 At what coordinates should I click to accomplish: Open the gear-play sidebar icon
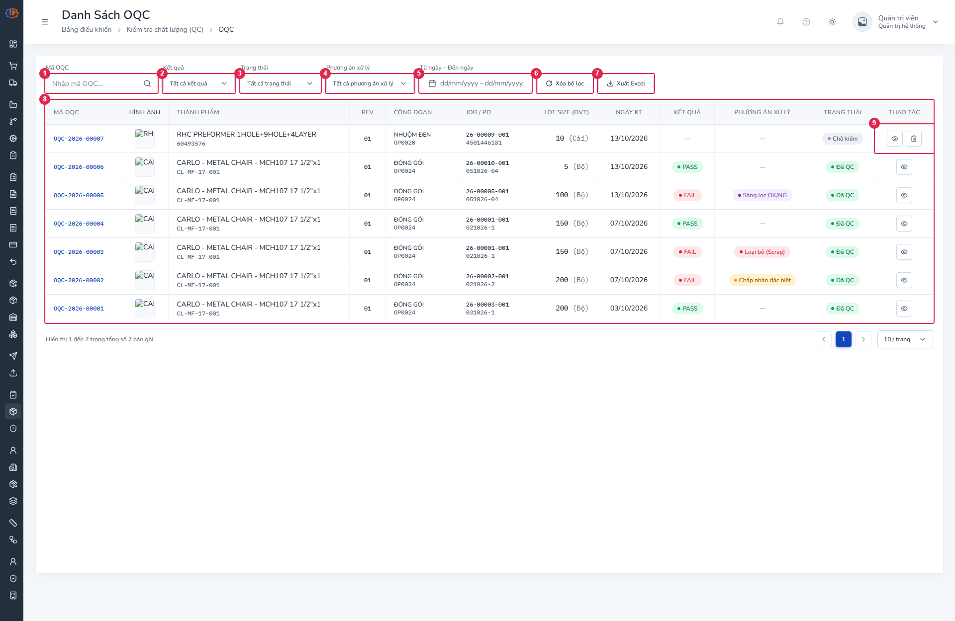click(13, 139)
